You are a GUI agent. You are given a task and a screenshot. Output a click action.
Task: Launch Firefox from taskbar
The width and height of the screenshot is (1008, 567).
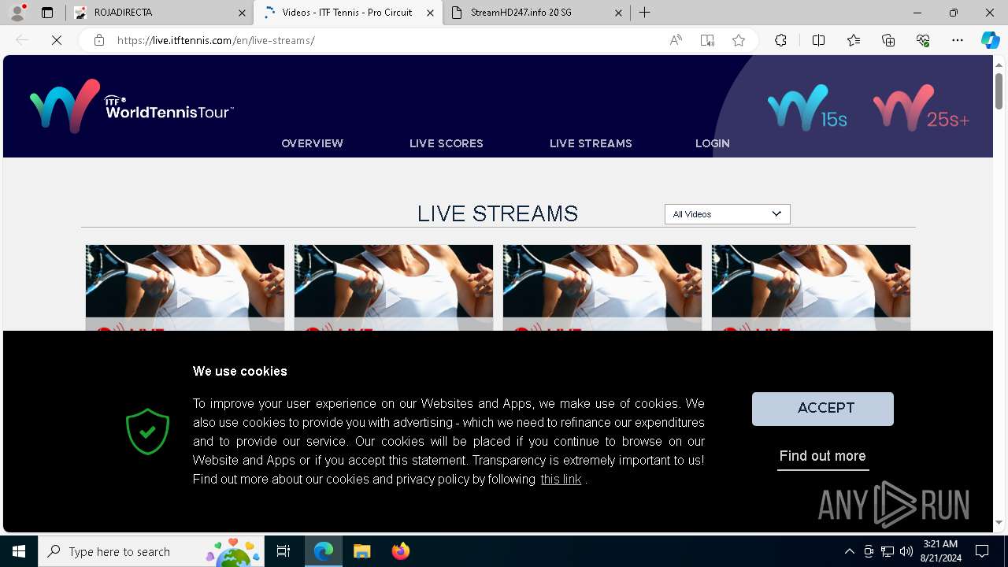point(400,551)
